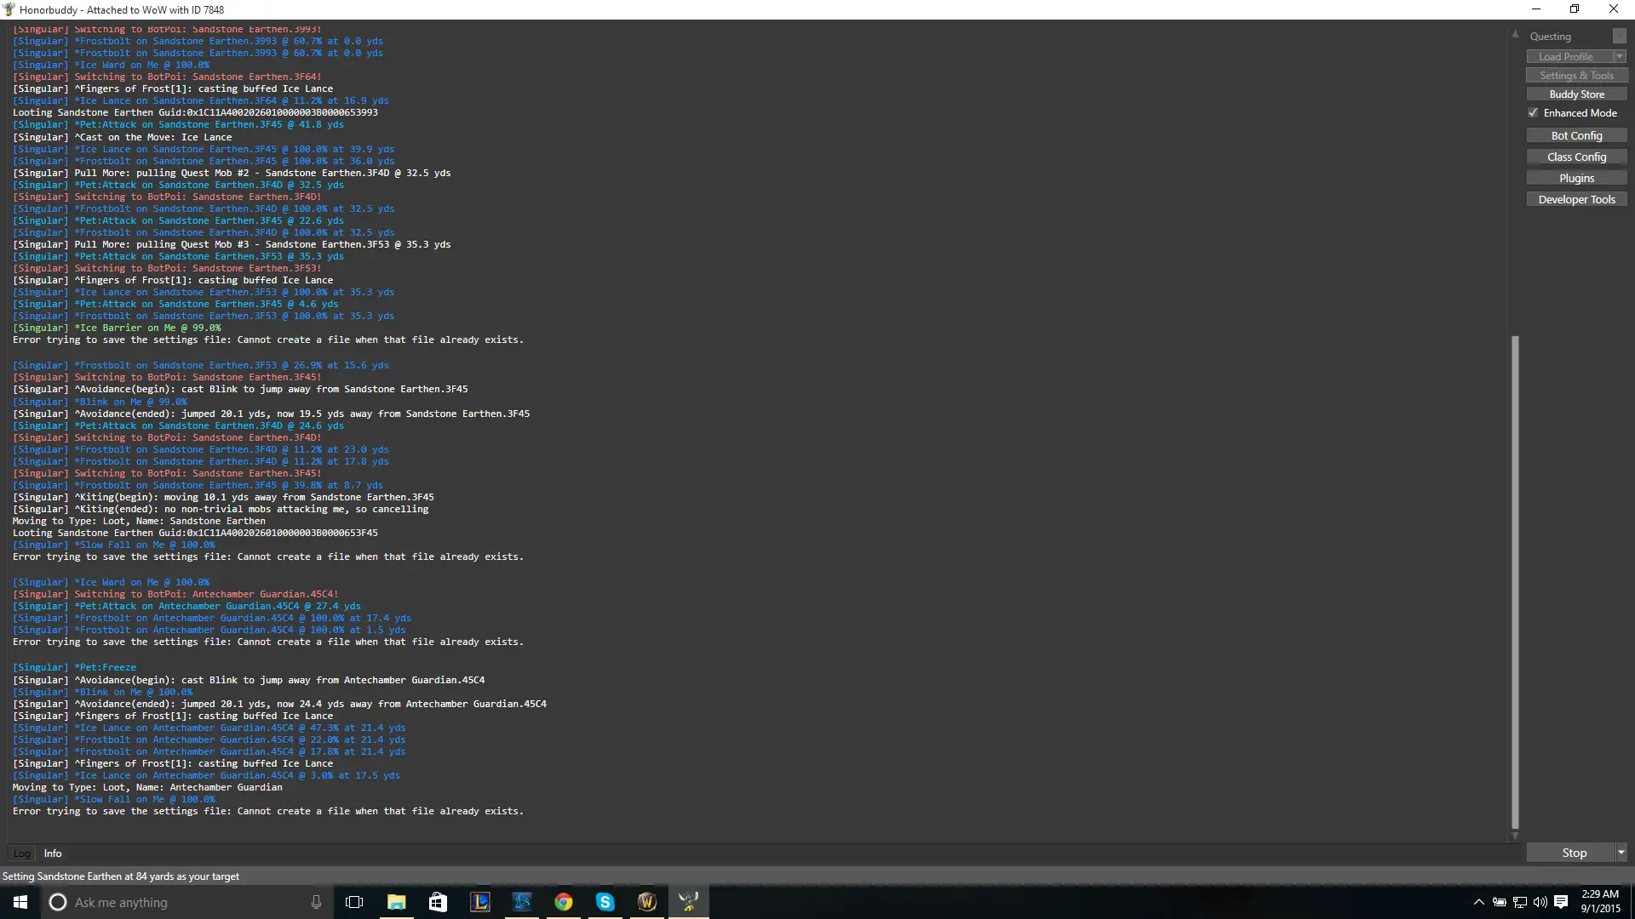Open the Windows Store taskbar icon

point(438,902)
